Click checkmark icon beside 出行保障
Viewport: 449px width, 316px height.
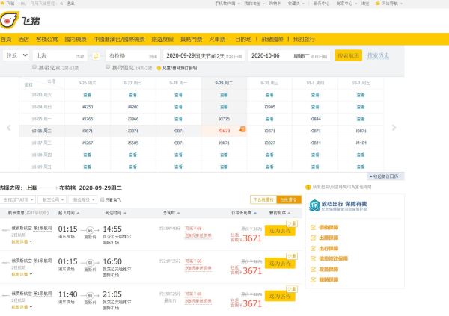[x=314, y=248]
